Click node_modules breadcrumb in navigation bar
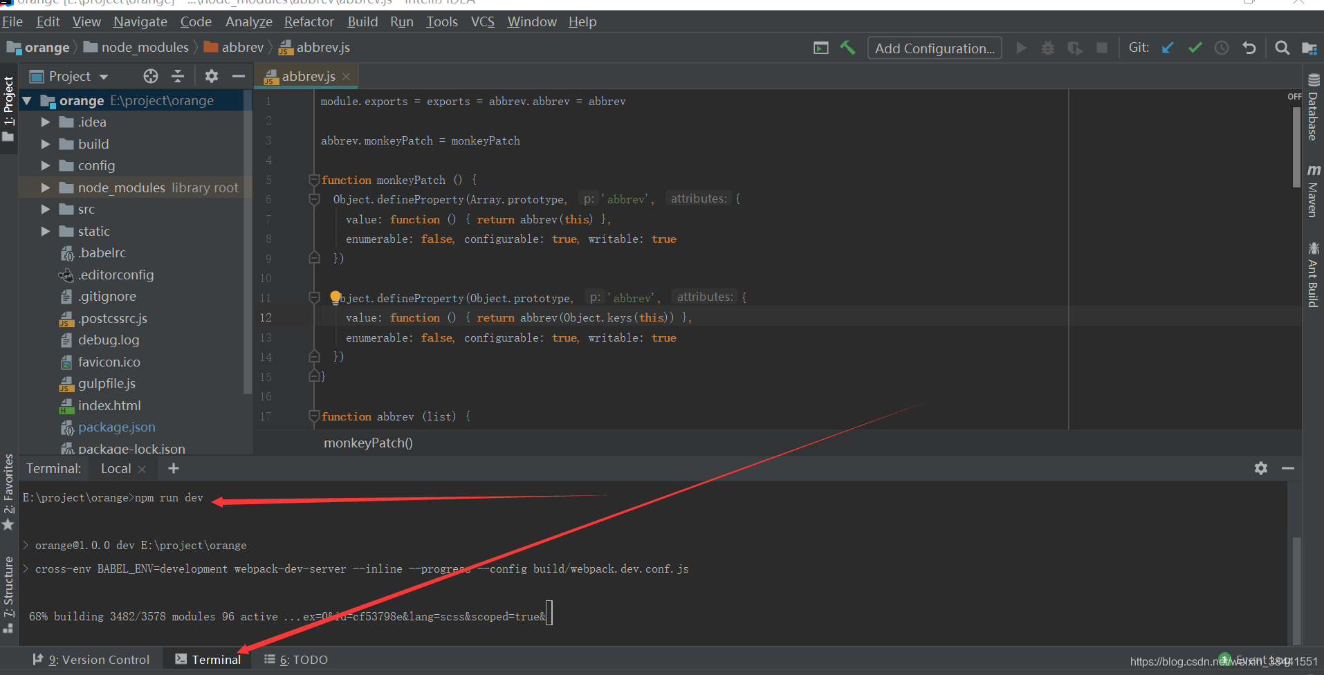The image size is (1324, 675). 136,48
